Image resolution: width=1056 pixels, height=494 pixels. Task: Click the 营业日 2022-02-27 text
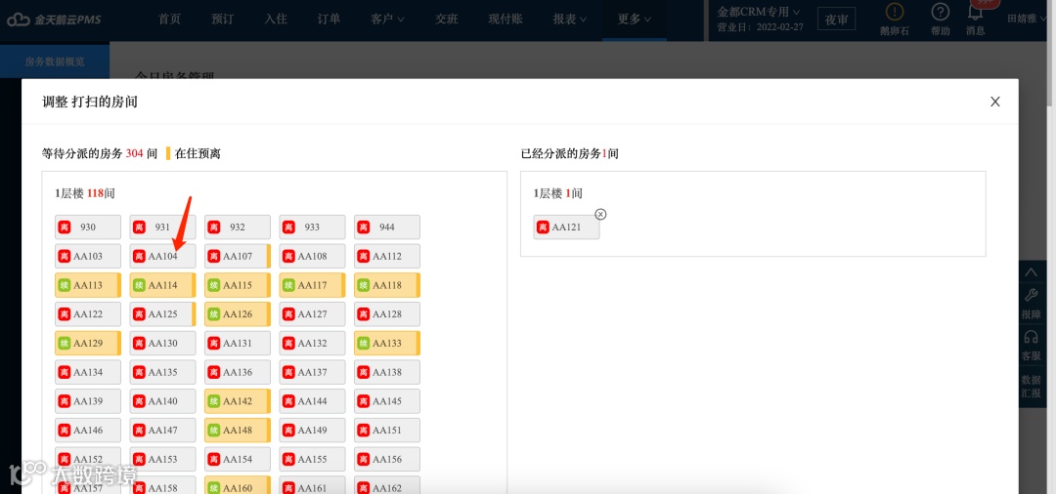coord(760,29)
